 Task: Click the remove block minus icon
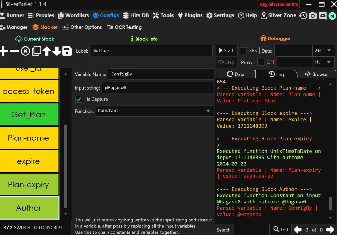[x=14, y=51]
